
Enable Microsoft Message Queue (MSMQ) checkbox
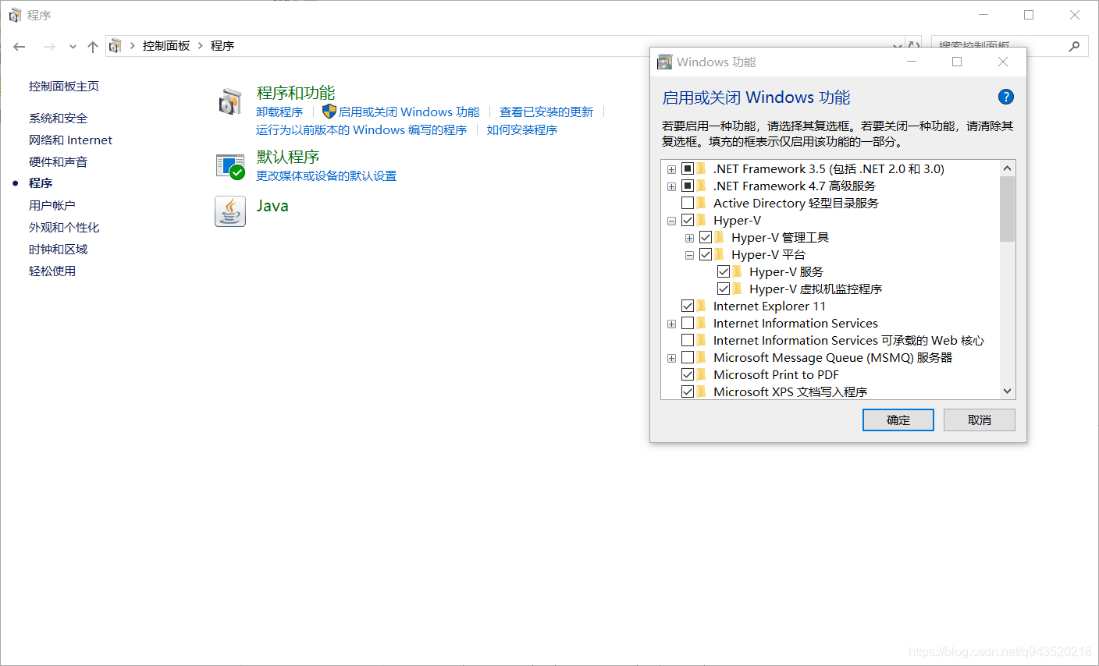click(688, 357)
